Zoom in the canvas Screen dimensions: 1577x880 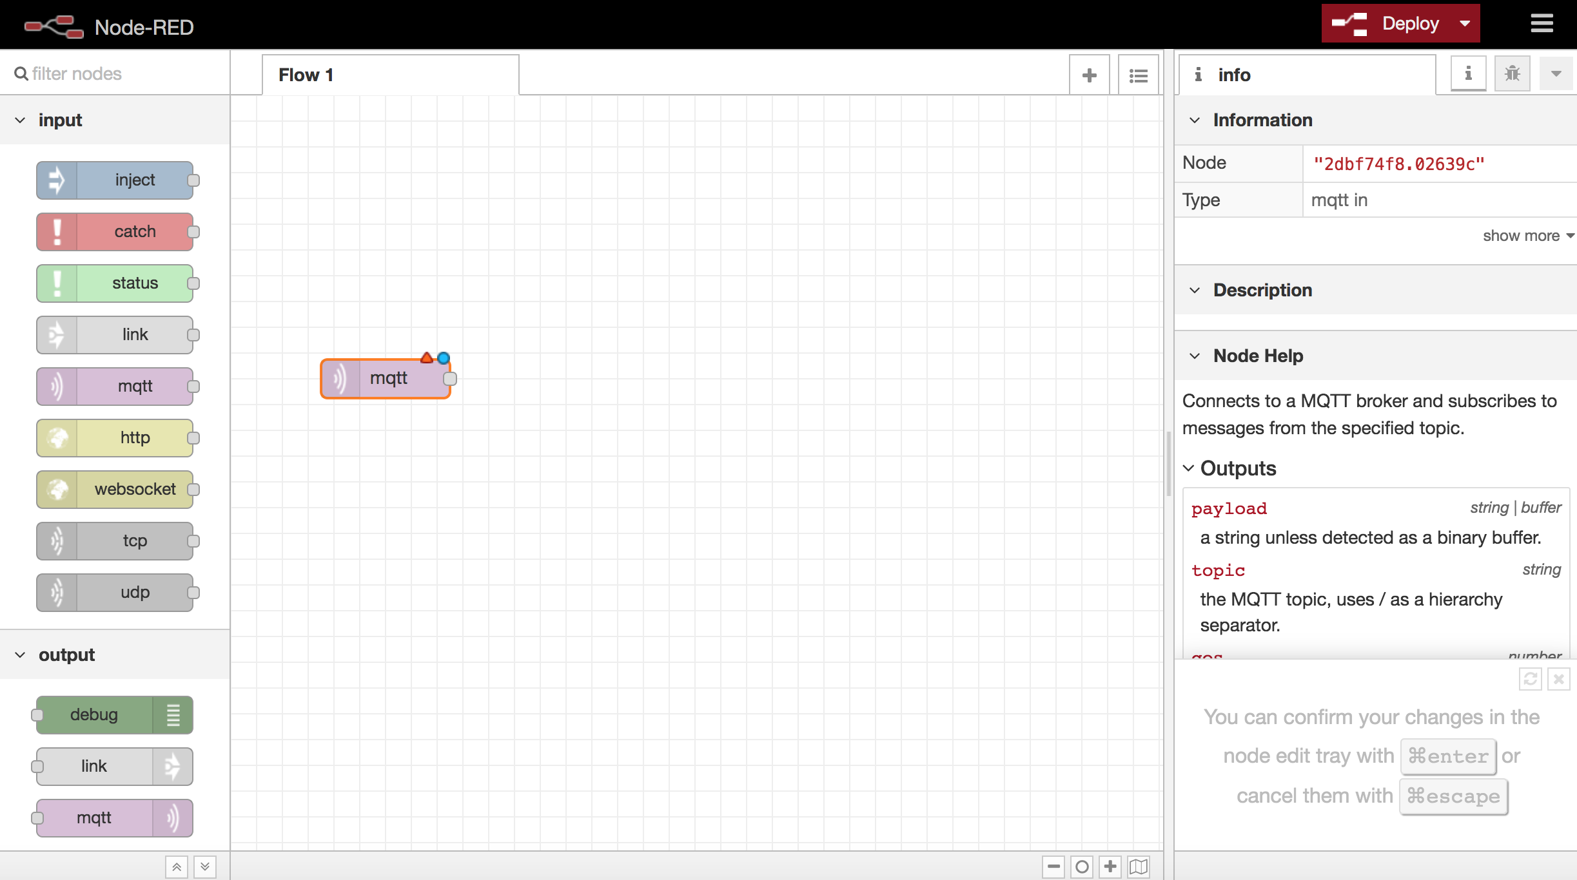[x=1110, y=866]
